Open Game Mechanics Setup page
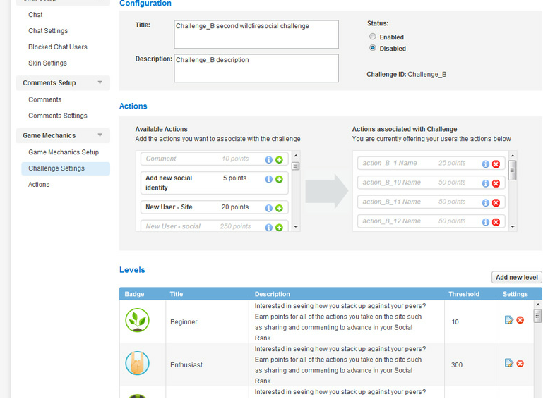 point(64,152)
